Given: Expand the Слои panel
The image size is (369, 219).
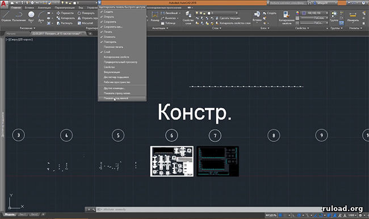Looking at the screenshot, I should tap(216, 28).
